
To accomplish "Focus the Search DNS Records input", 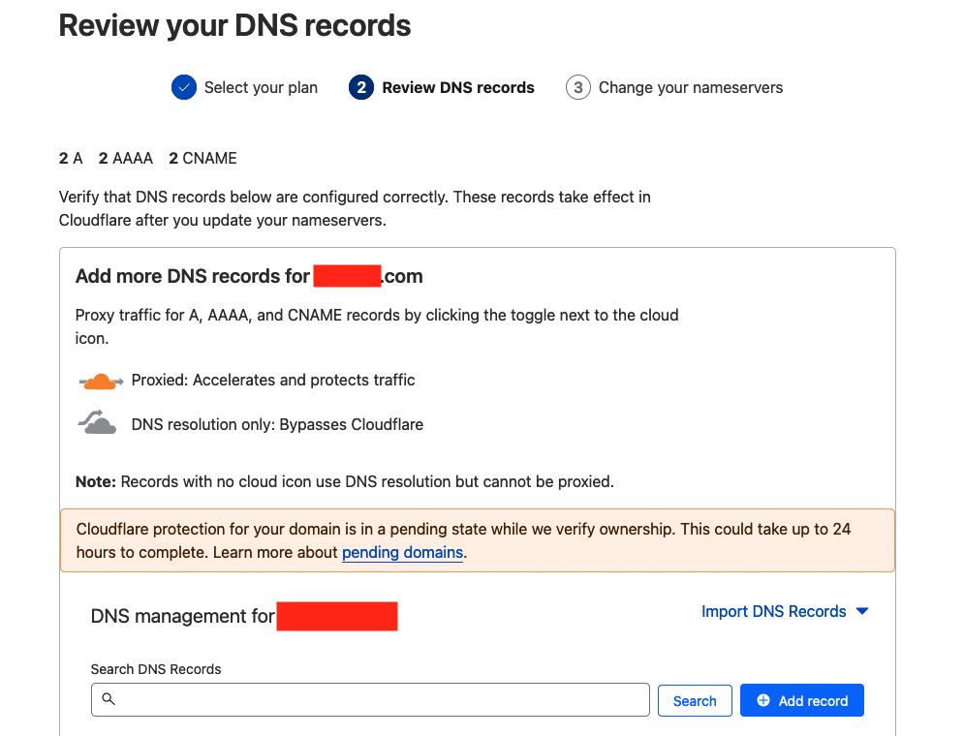I will [378, 699].
